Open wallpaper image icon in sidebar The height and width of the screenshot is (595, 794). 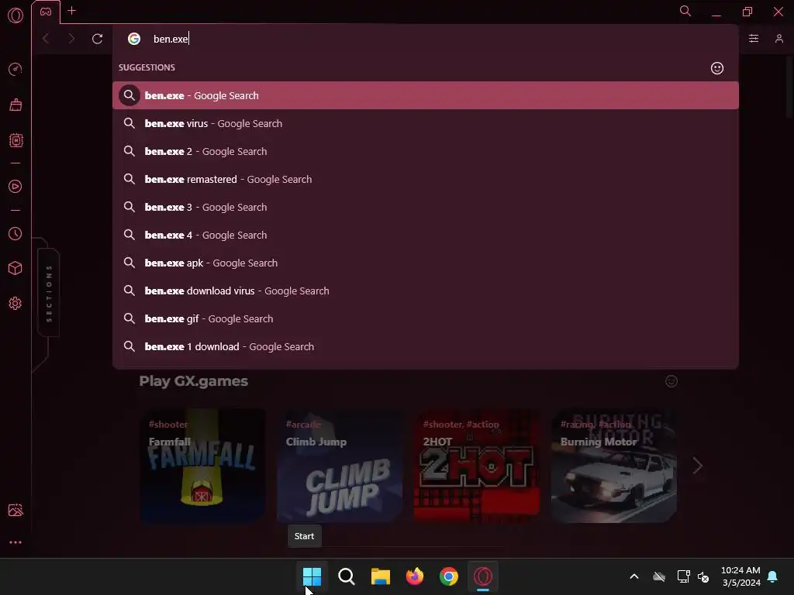[x=16, y=510]
